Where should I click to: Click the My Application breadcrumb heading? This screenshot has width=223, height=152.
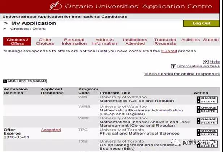click(x=34, y=23)
